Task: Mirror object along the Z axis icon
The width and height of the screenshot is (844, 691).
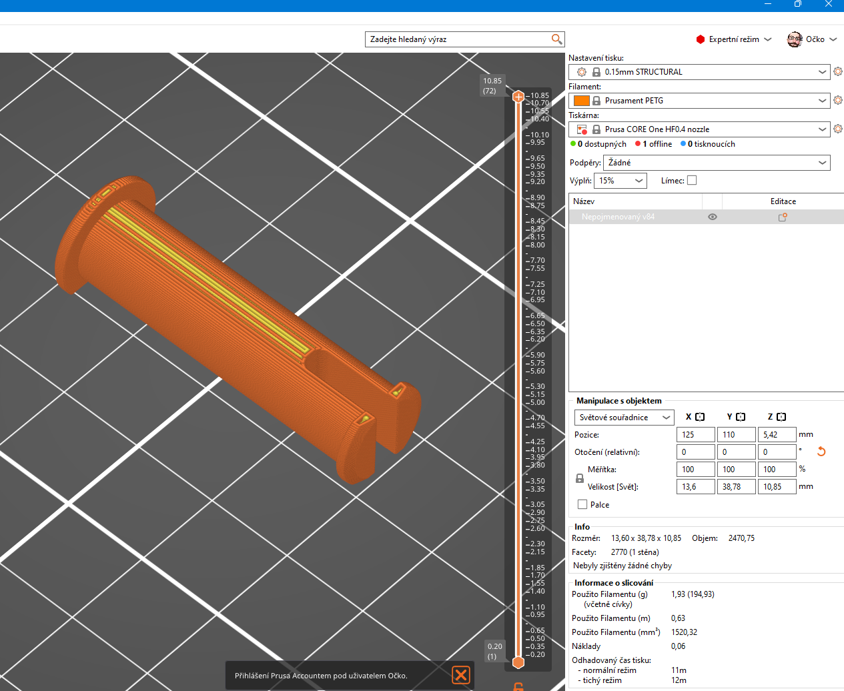Action: 781,417
